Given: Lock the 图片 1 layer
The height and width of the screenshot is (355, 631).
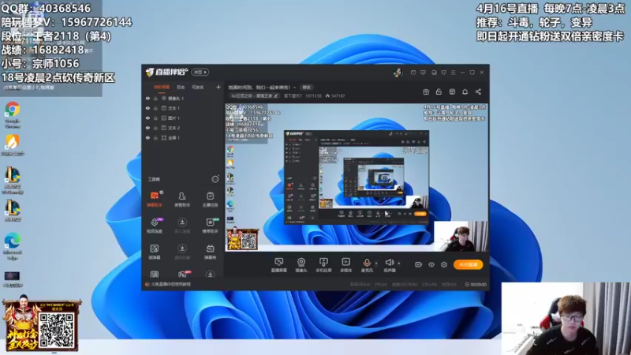Looking at the screenshot, I should coord(155,118).
